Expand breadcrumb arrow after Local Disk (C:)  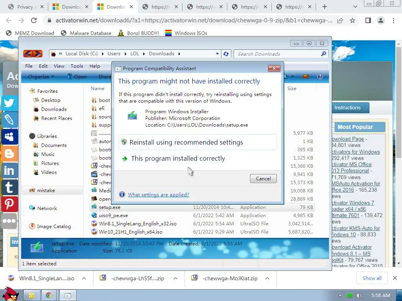click(102, 54)
